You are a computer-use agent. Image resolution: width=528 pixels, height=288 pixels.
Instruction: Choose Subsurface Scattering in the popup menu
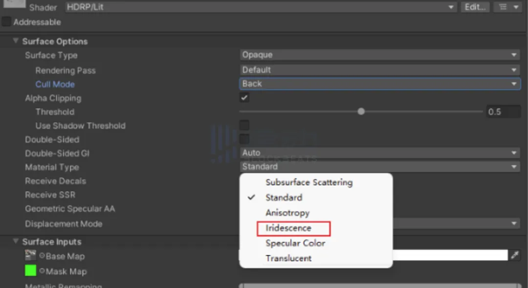[x=308, y=183]
